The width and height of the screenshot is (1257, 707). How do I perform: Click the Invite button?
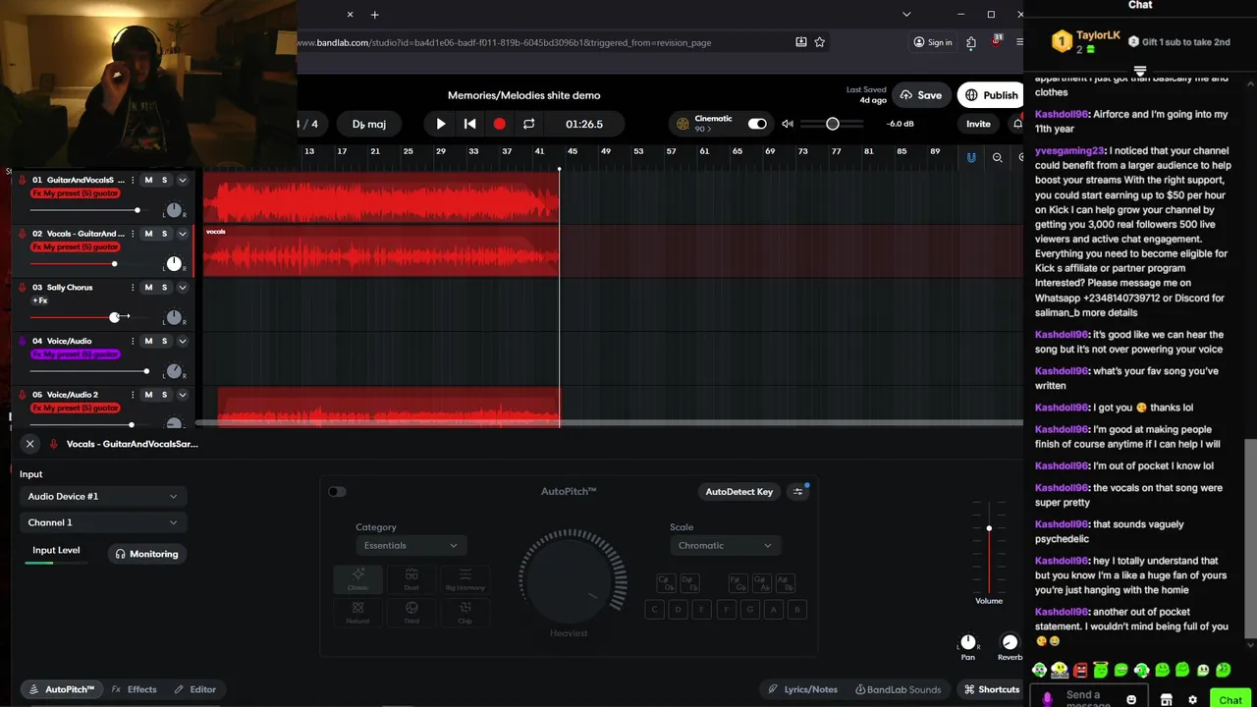coord(978,124)
